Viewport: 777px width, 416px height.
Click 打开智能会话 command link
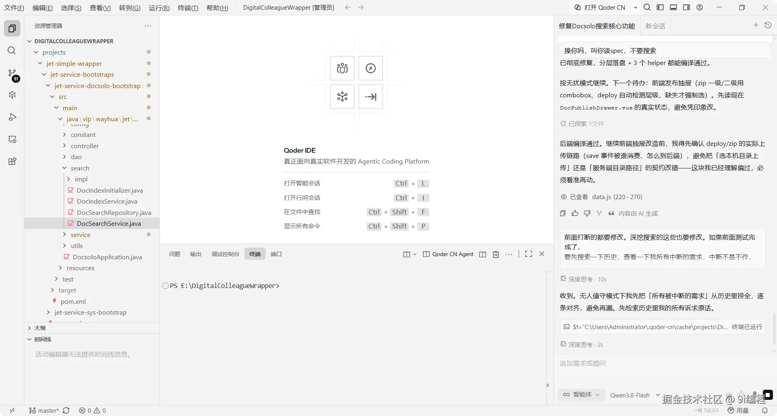302,183
